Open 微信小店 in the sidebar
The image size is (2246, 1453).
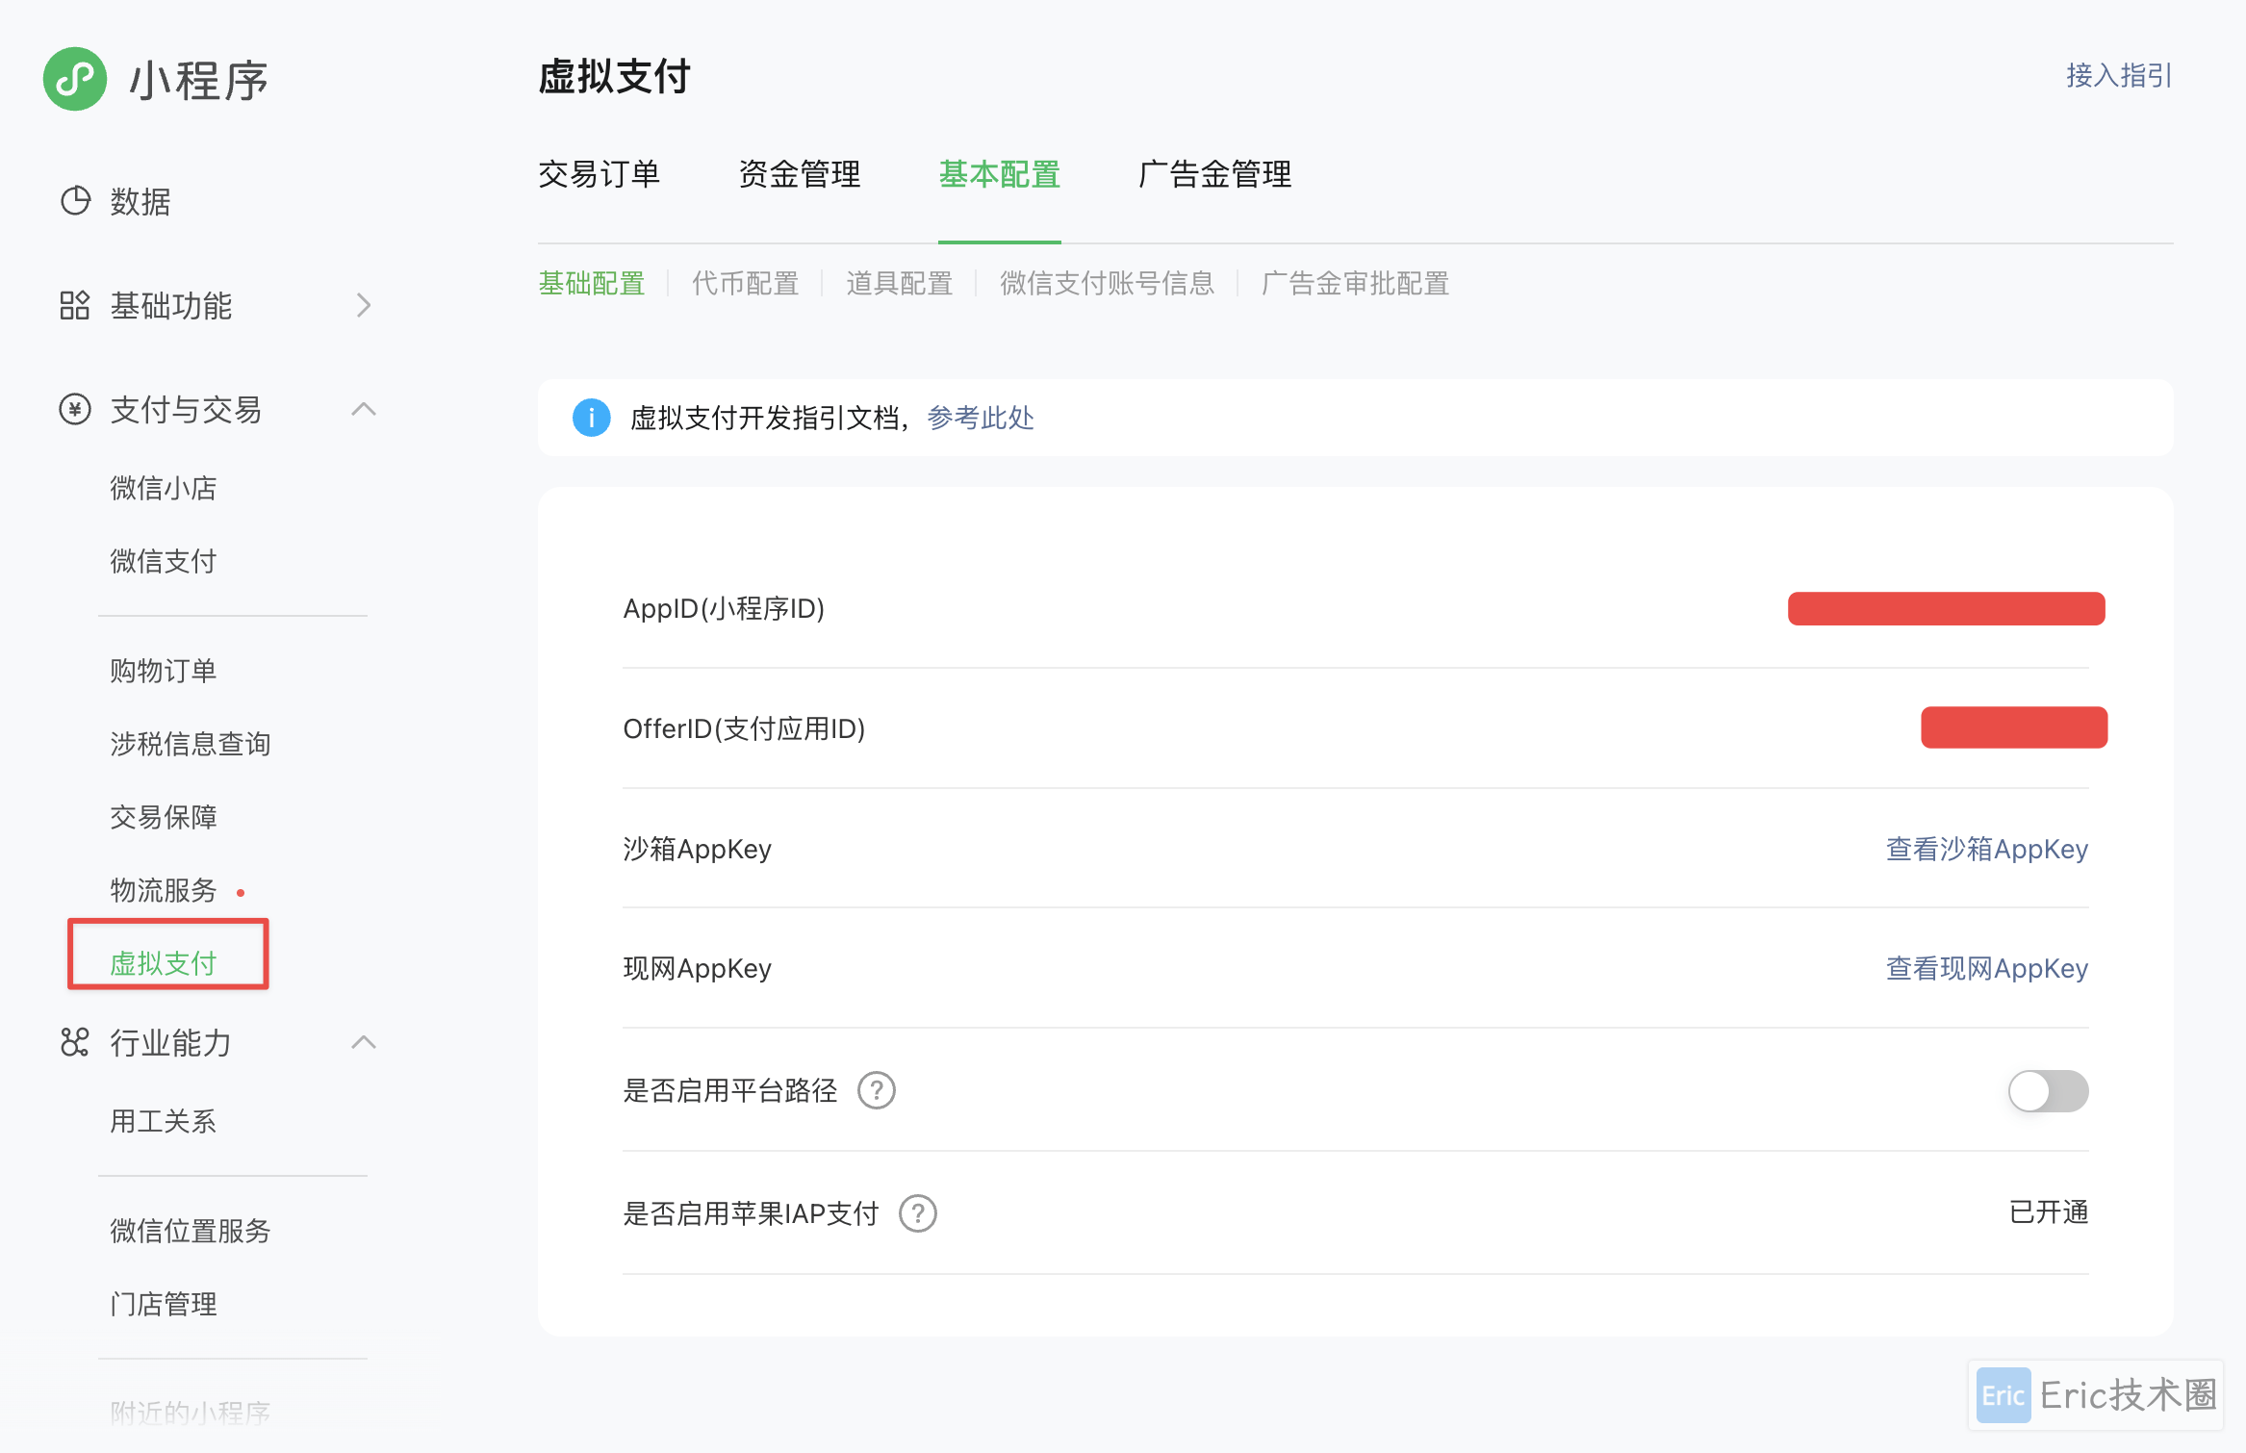coord(164,488)
